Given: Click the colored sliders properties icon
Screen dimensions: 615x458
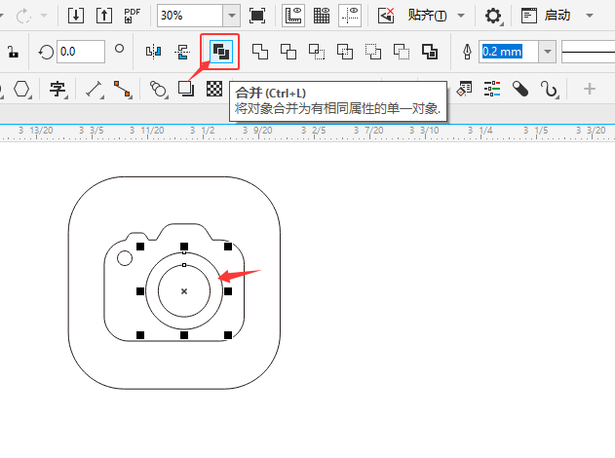Looking at the screenshot, I should pos(492,89).
